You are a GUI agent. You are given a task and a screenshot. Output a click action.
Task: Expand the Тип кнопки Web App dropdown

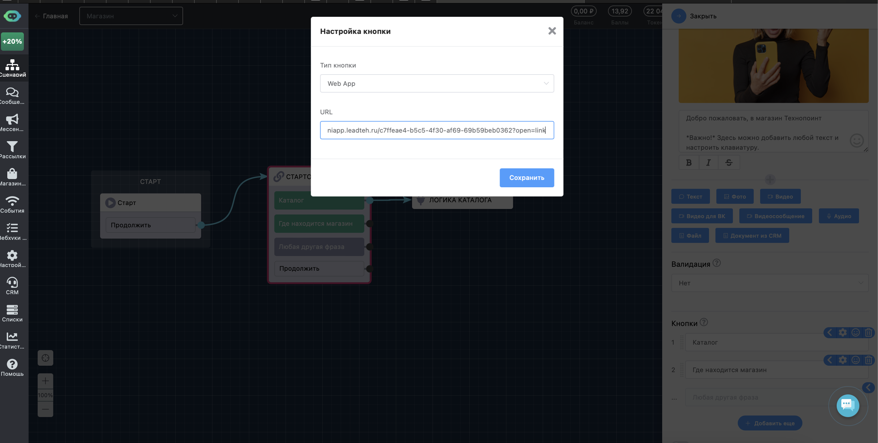437,83
